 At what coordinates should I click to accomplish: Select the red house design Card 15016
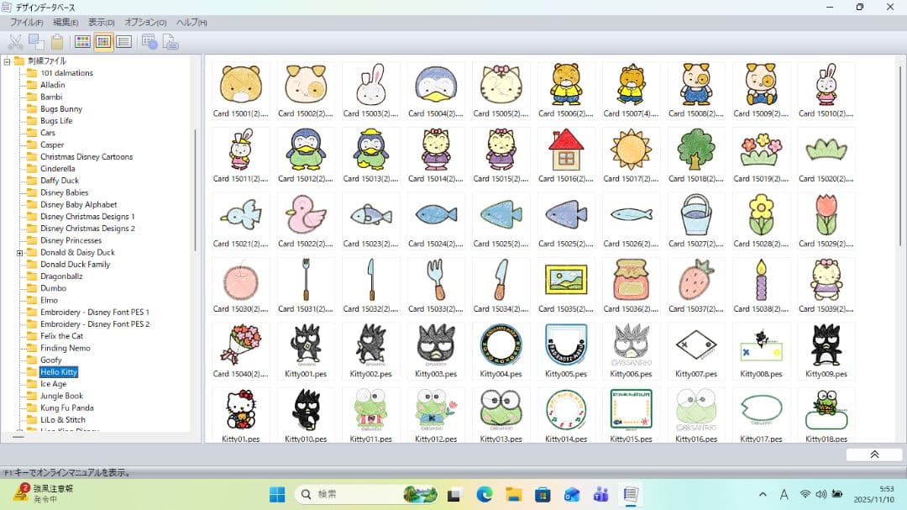[566, 150]
